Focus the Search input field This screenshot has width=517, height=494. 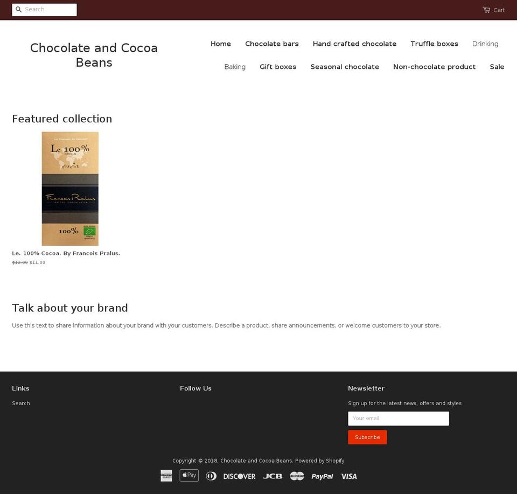(45, 10)
